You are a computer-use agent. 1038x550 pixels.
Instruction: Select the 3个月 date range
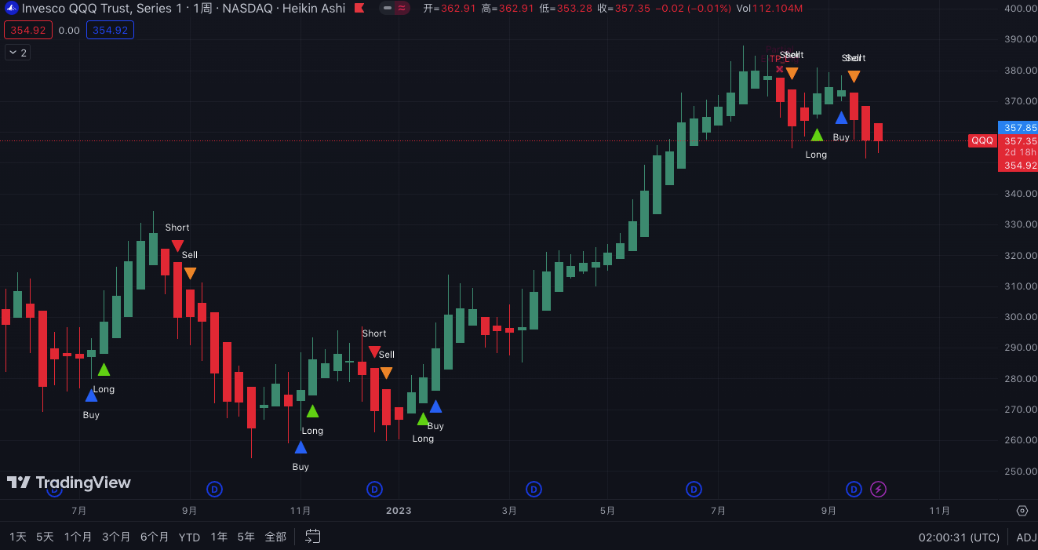point(116,537)
